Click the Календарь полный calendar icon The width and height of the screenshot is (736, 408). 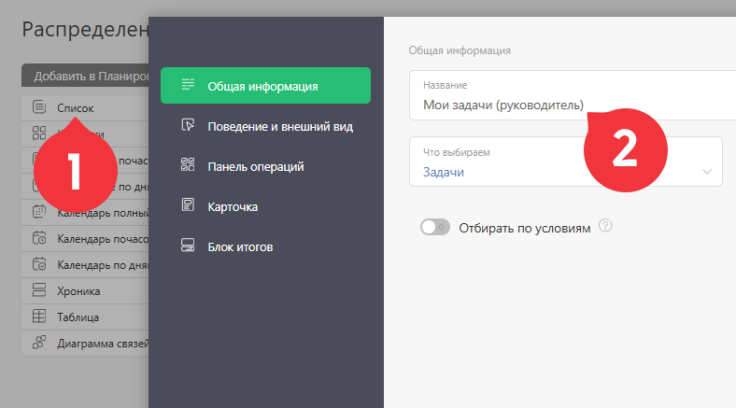[x=39, y=212]
